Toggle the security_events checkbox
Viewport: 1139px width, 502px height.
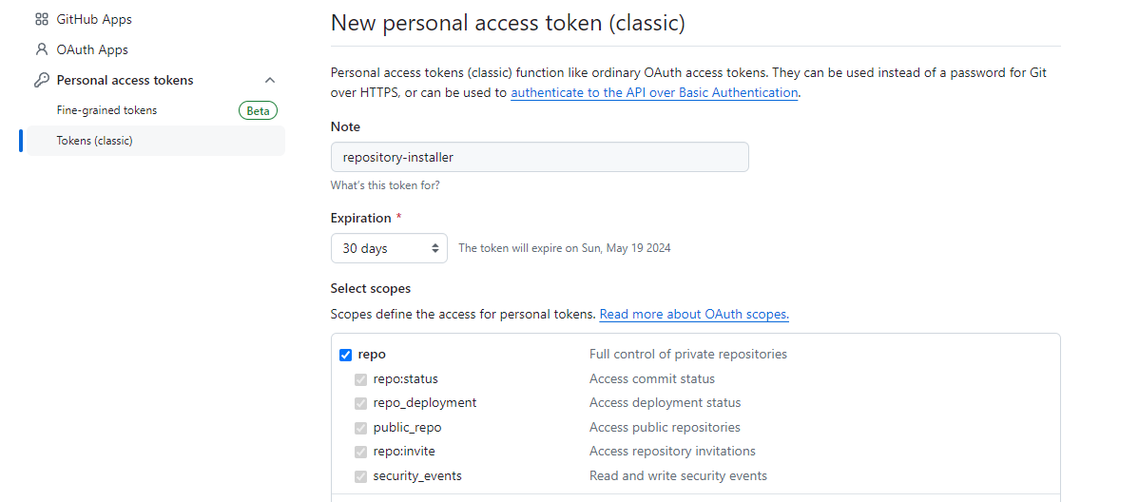click(x=360, y=476)
